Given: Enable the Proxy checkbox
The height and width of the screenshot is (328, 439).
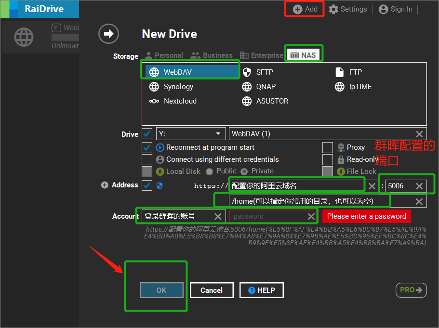Looking at the screenshot, I should click(328, 147).
